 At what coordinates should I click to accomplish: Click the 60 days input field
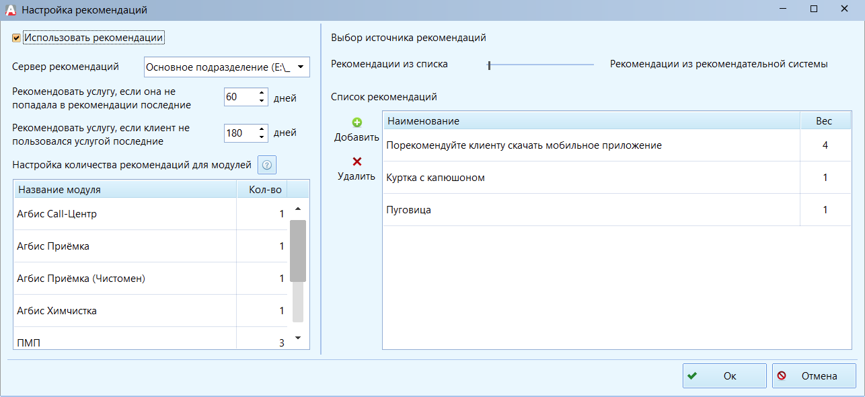click(x=240, y=98)
